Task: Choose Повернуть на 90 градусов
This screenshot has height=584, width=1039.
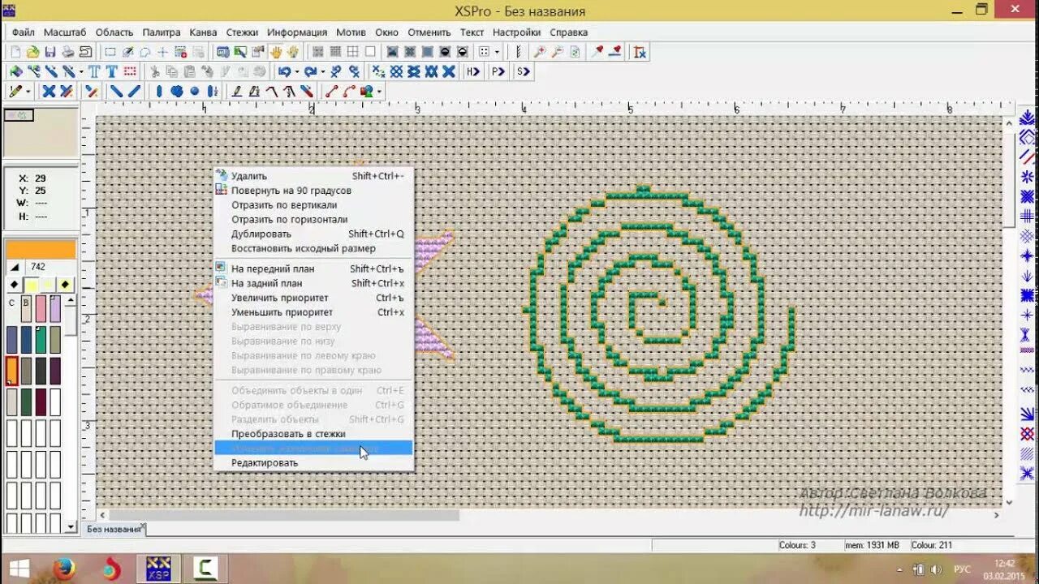Action: tap(313, 191)
